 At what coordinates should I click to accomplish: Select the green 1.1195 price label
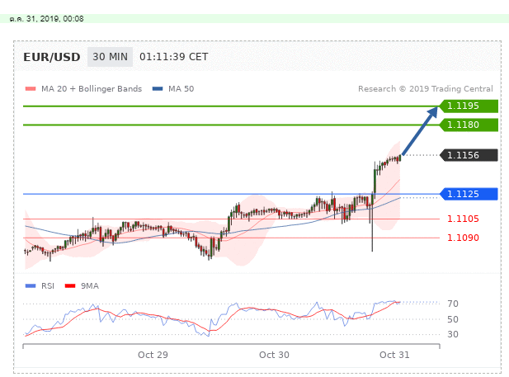point(469,106)
